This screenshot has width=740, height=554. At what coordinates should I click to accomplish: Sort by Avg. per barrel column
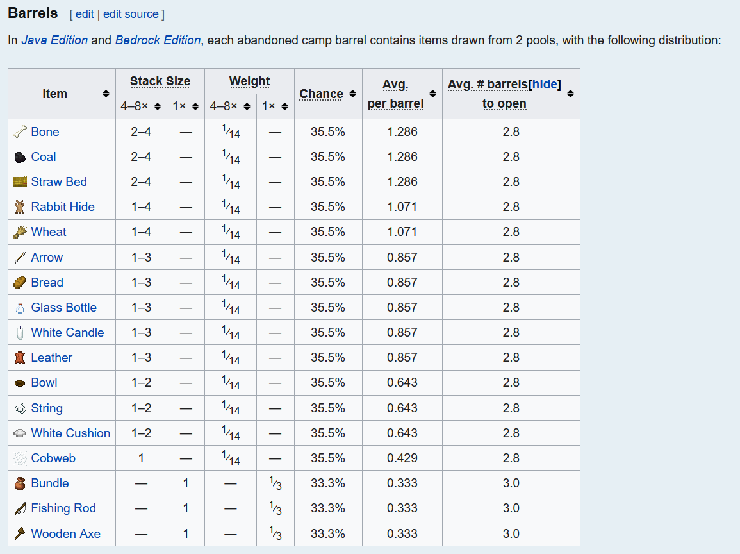432,94
